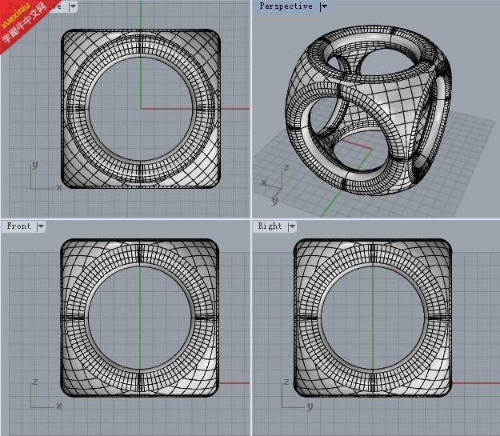Open the Front viewport dropdown arrow
This screenshot has height=436, width=500.
[x=41, y=226]
